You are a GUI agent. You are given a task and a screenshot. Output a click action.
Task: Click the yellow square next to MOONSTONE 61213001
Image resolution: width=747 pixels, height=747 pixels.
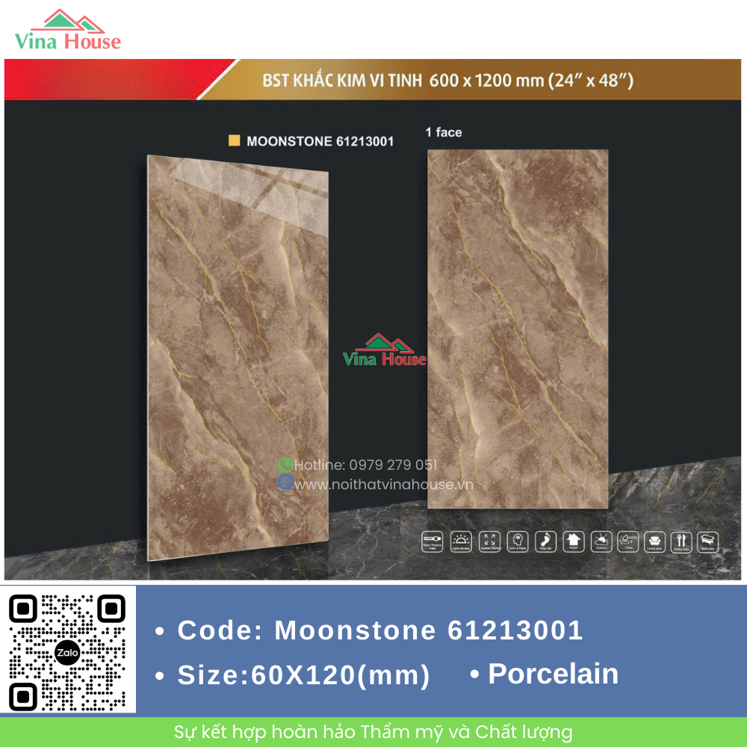[234, 140]
